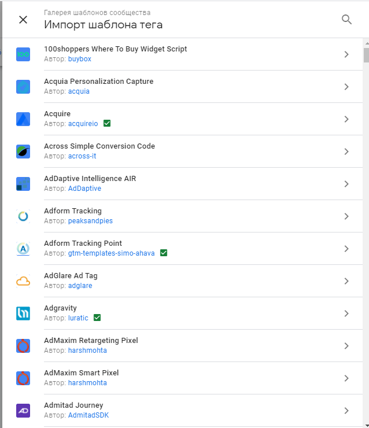This screenshot has width=369, height=428.
Task: Open author link buybox
Action: [80, 59]
